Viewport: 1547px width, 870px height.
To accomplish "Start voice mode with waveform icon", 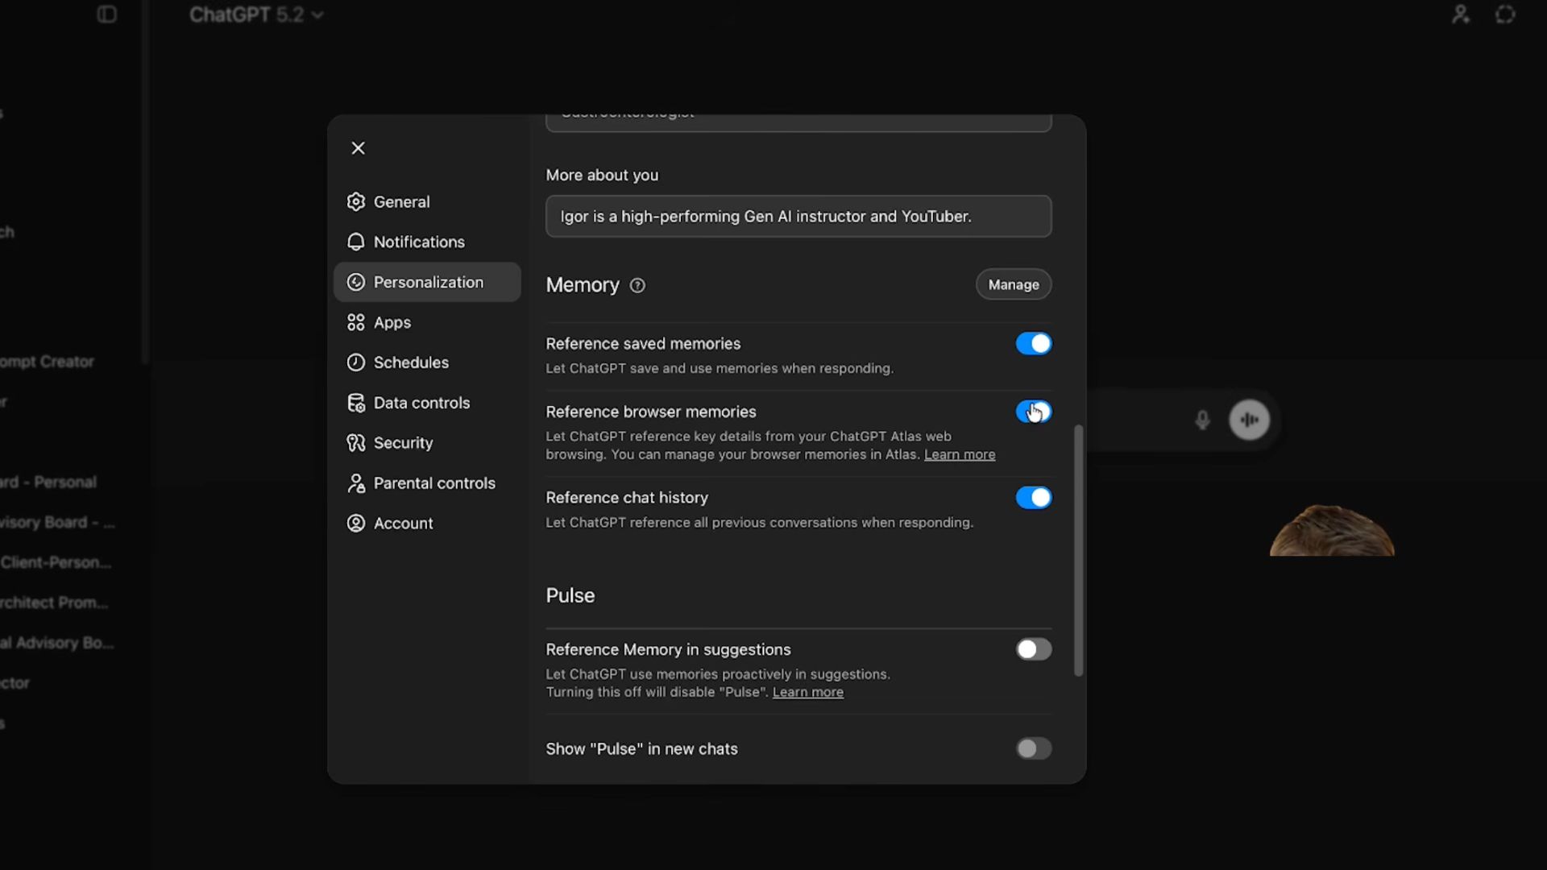I will (1249, 420).
